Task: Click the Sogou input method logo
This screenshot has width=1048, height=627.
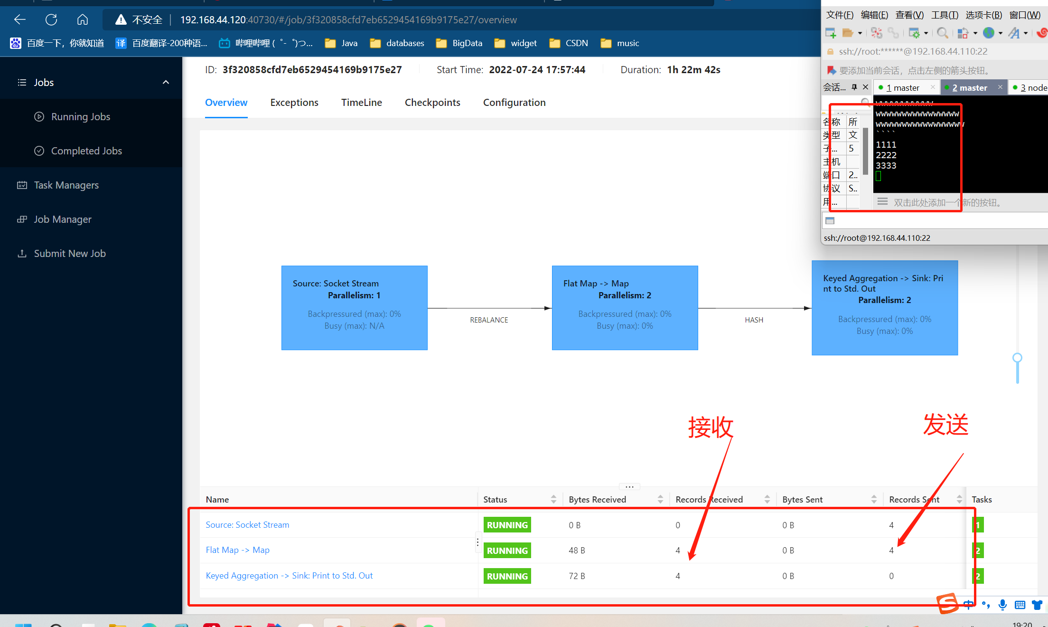Action: 947,603
